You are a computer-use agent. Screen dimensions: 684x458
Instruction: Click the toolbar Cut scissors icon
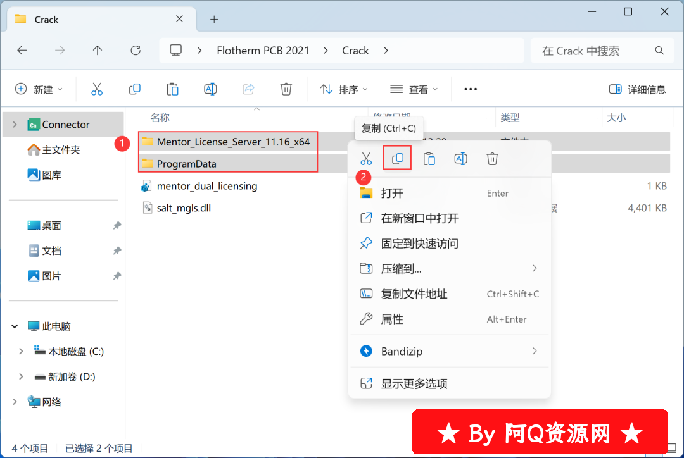97,89
